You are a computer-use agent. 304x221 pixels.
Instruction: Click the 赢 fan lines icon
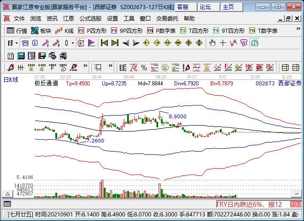click(x=259, y=68)
